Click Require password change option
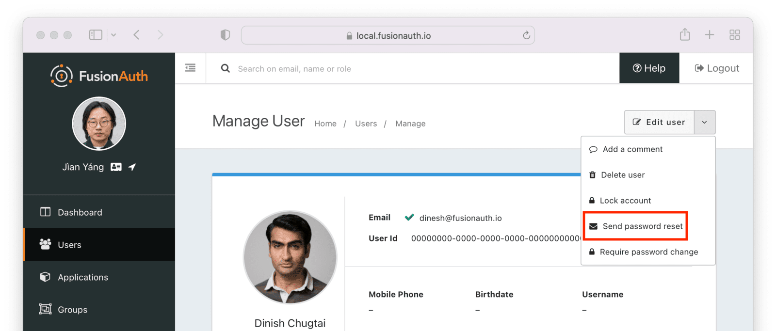Screen dimensions: 776x331 coord(648,252)
